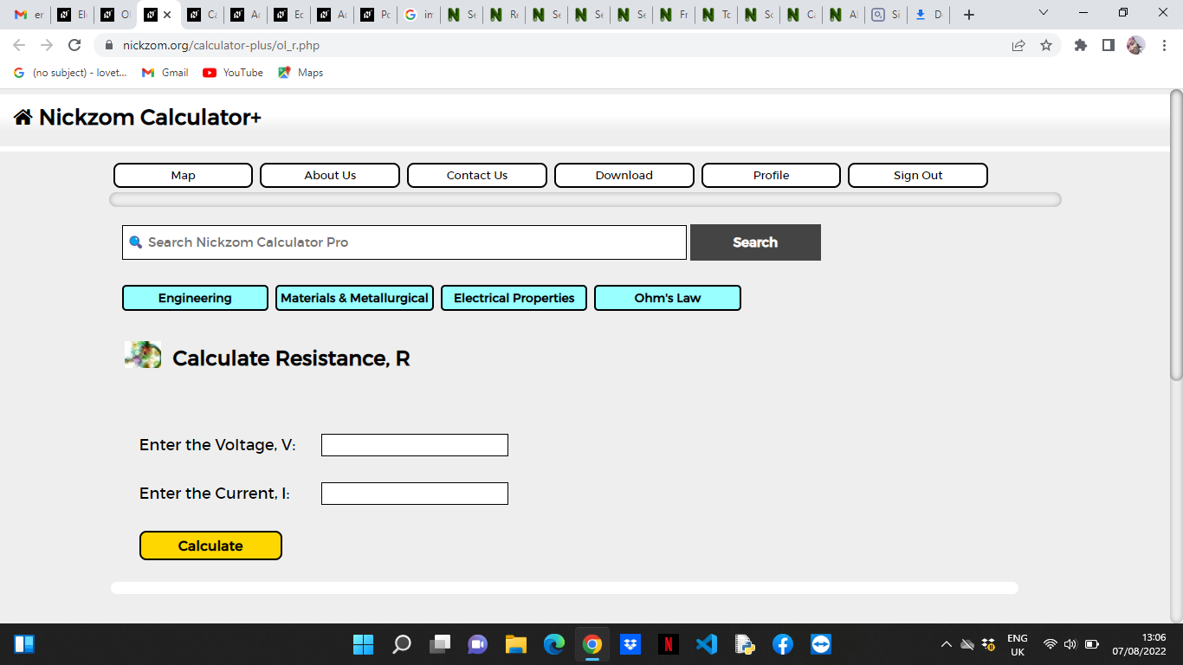This screenshot has height=665, width=1183.
Task: Open TeamViewer from the taskbar
Action: click(x=821, y=644)
